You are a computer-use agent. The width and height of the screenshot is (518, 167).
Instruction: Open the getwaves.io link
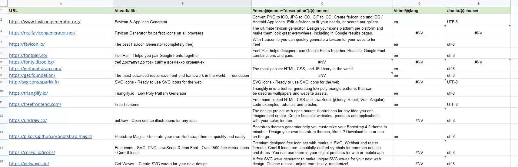coord(29,164)
